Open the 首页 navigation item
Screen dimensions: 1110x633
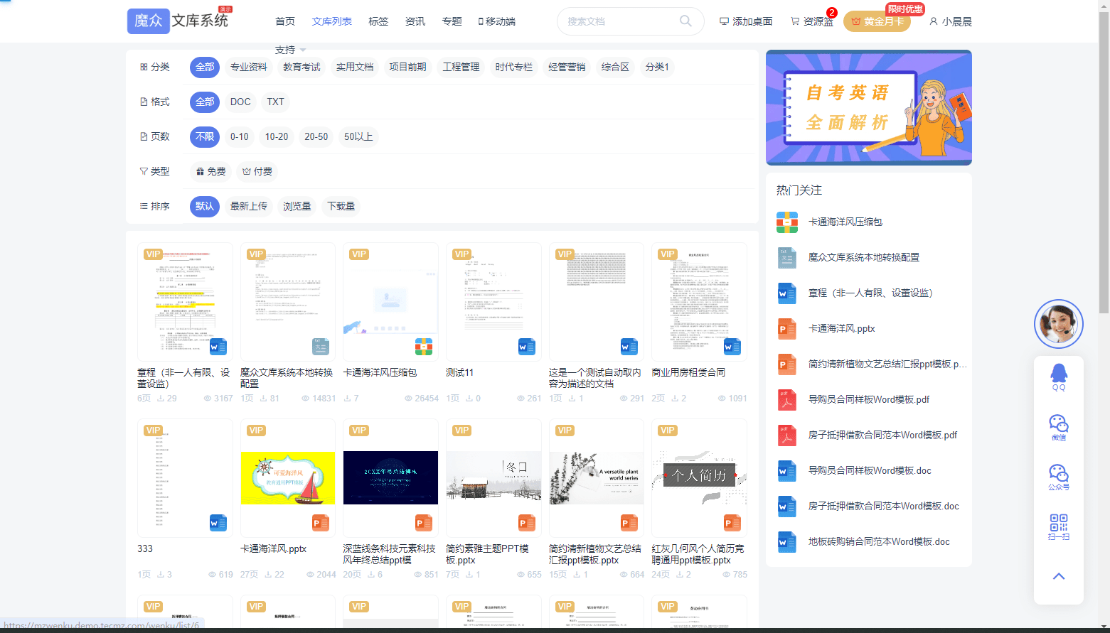tap(284, 21)
